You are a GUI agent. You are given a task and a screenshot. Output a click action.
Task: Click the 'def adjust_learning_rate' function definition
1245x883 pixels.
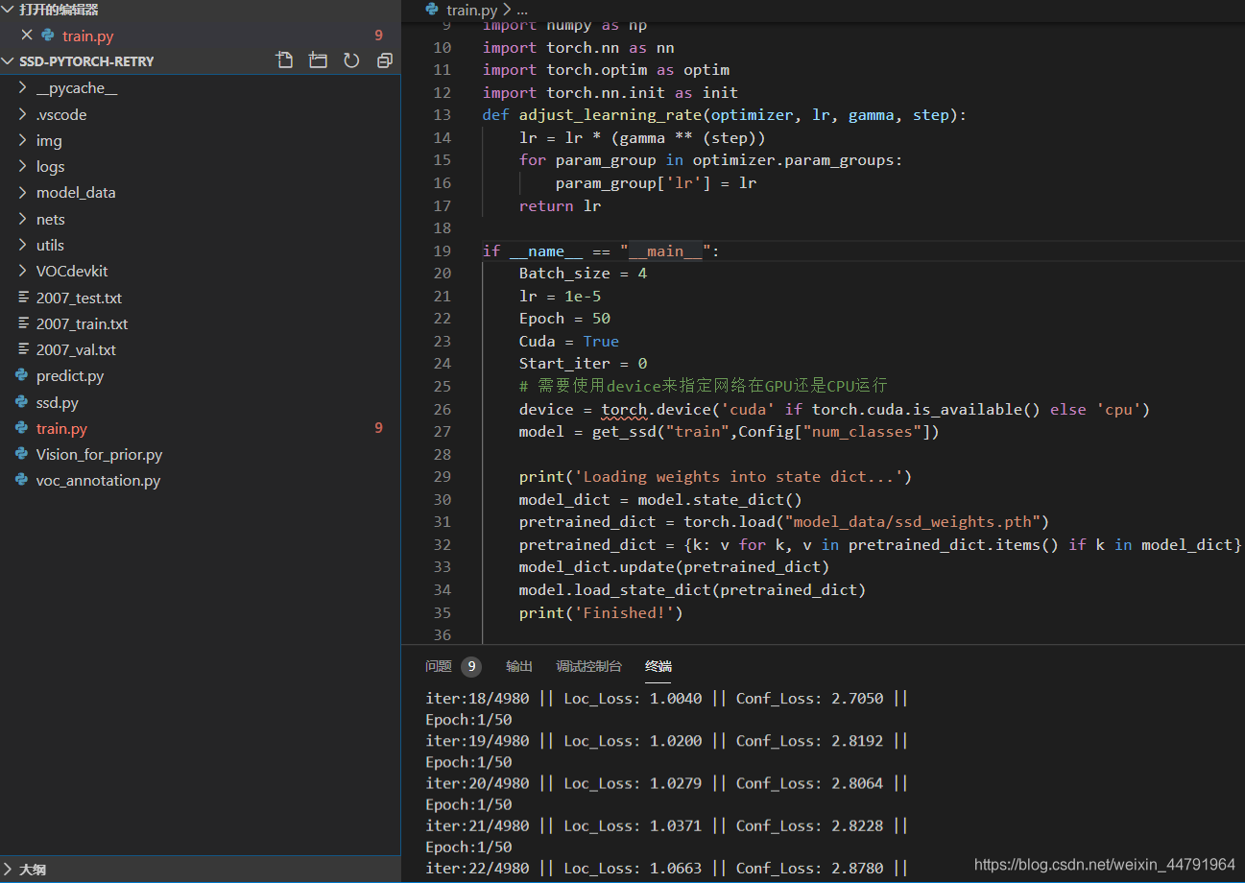pos(725,115)
